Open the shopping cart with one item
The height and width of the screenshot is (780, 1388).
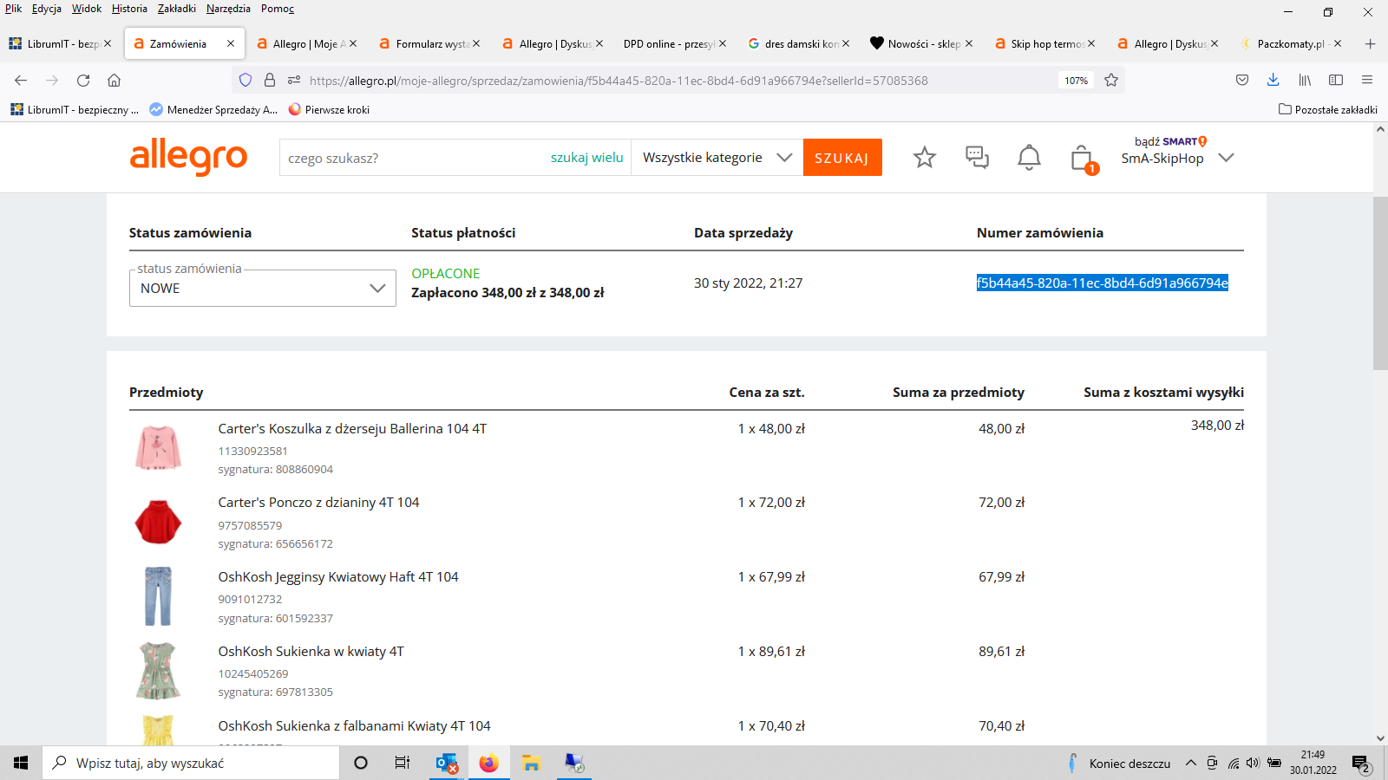[x=1082, y=159]
